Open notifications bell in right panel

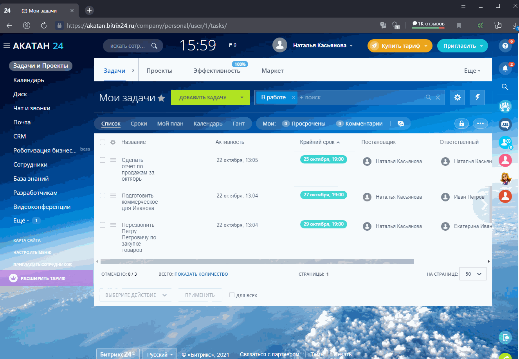click(x=505, y=69)
